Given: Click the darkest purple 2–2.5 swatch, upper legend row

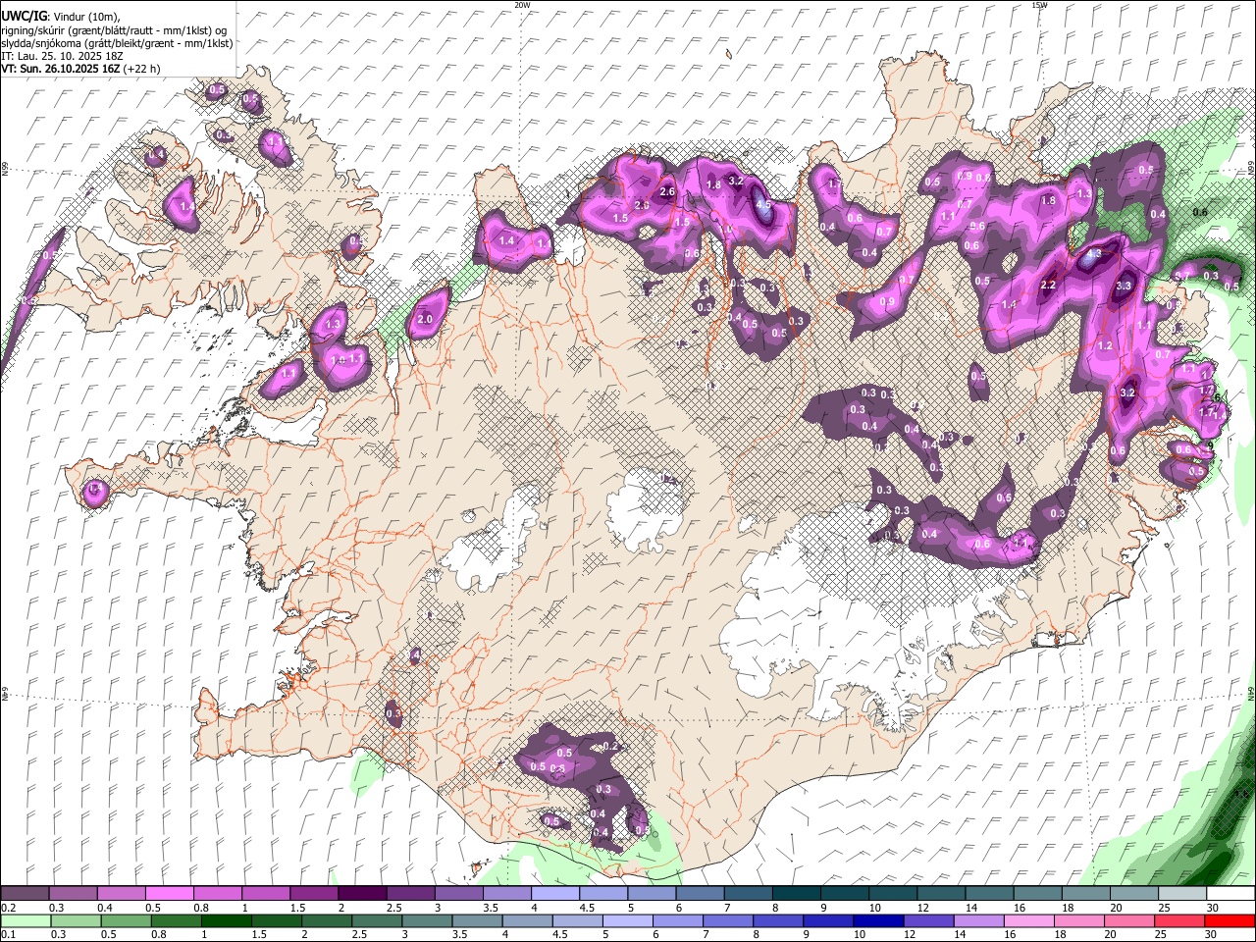Looking at the screenshot, I should point(362,893).
